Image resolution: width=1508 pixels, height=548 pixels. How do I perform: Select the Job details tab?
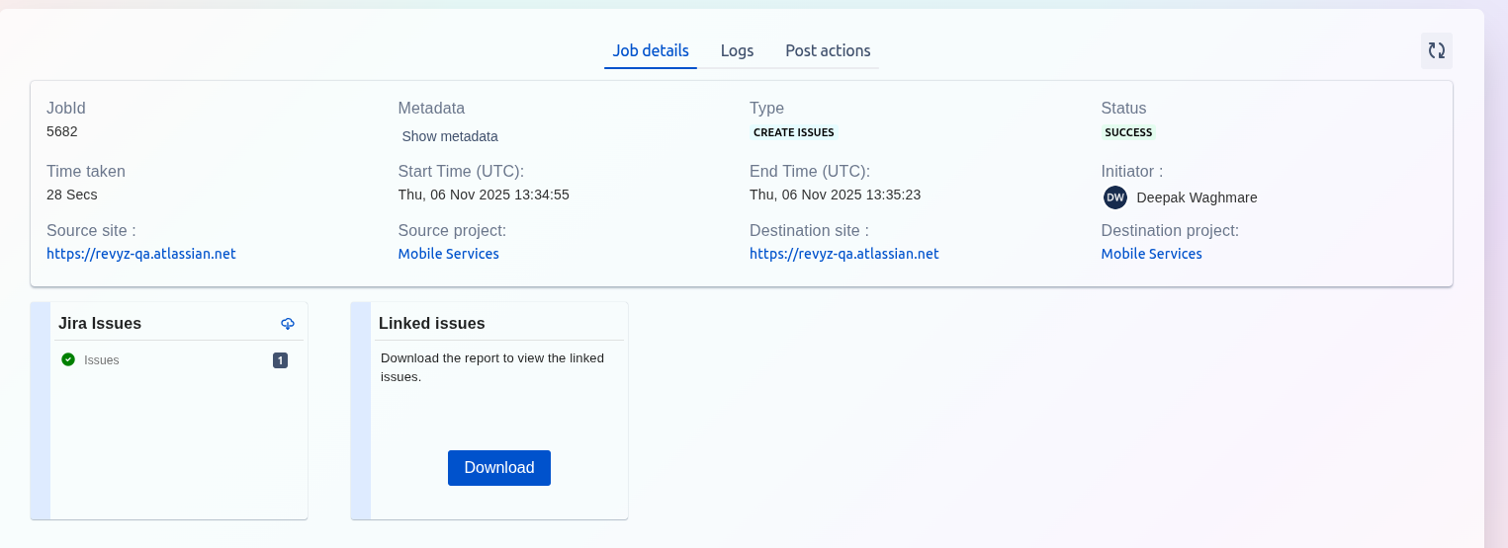tap(650, 50)
